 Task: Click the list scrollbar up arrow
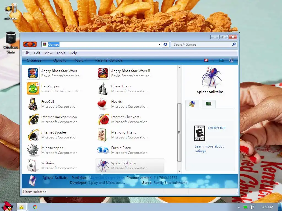180,67
